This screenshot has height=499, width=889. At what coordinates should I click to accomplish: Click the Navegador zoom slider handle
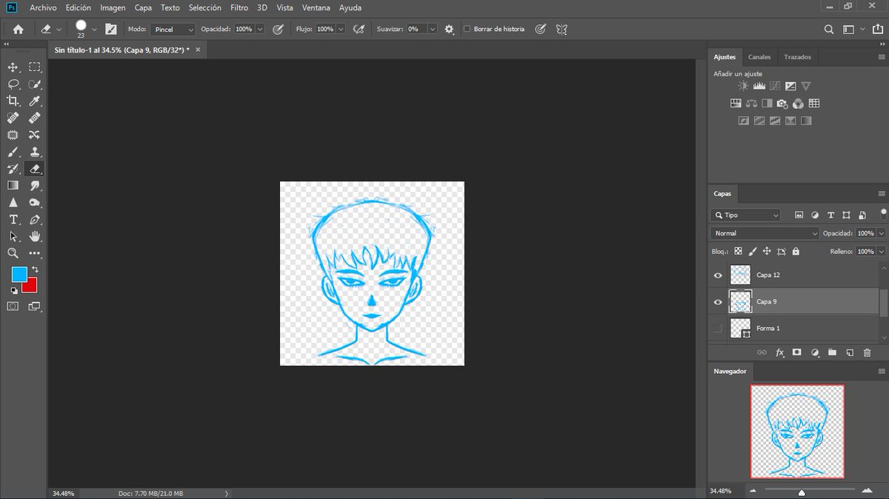(802, 492)
